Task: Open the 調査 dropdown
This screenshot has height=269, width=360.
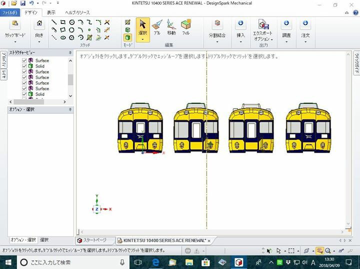Action: click(286, 42)
